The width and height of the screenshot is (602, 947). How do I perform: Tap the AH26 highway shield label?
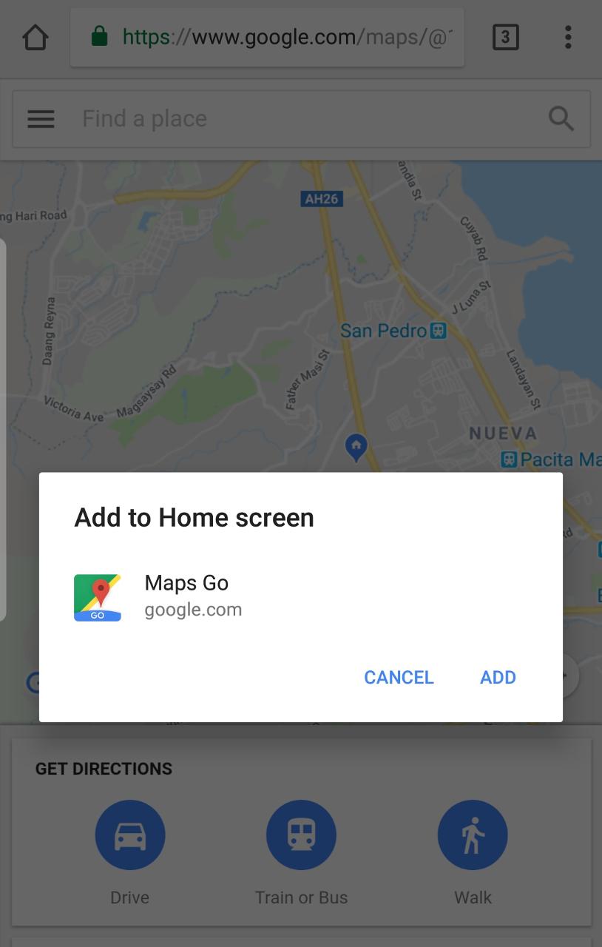click(x=322, y=198)
